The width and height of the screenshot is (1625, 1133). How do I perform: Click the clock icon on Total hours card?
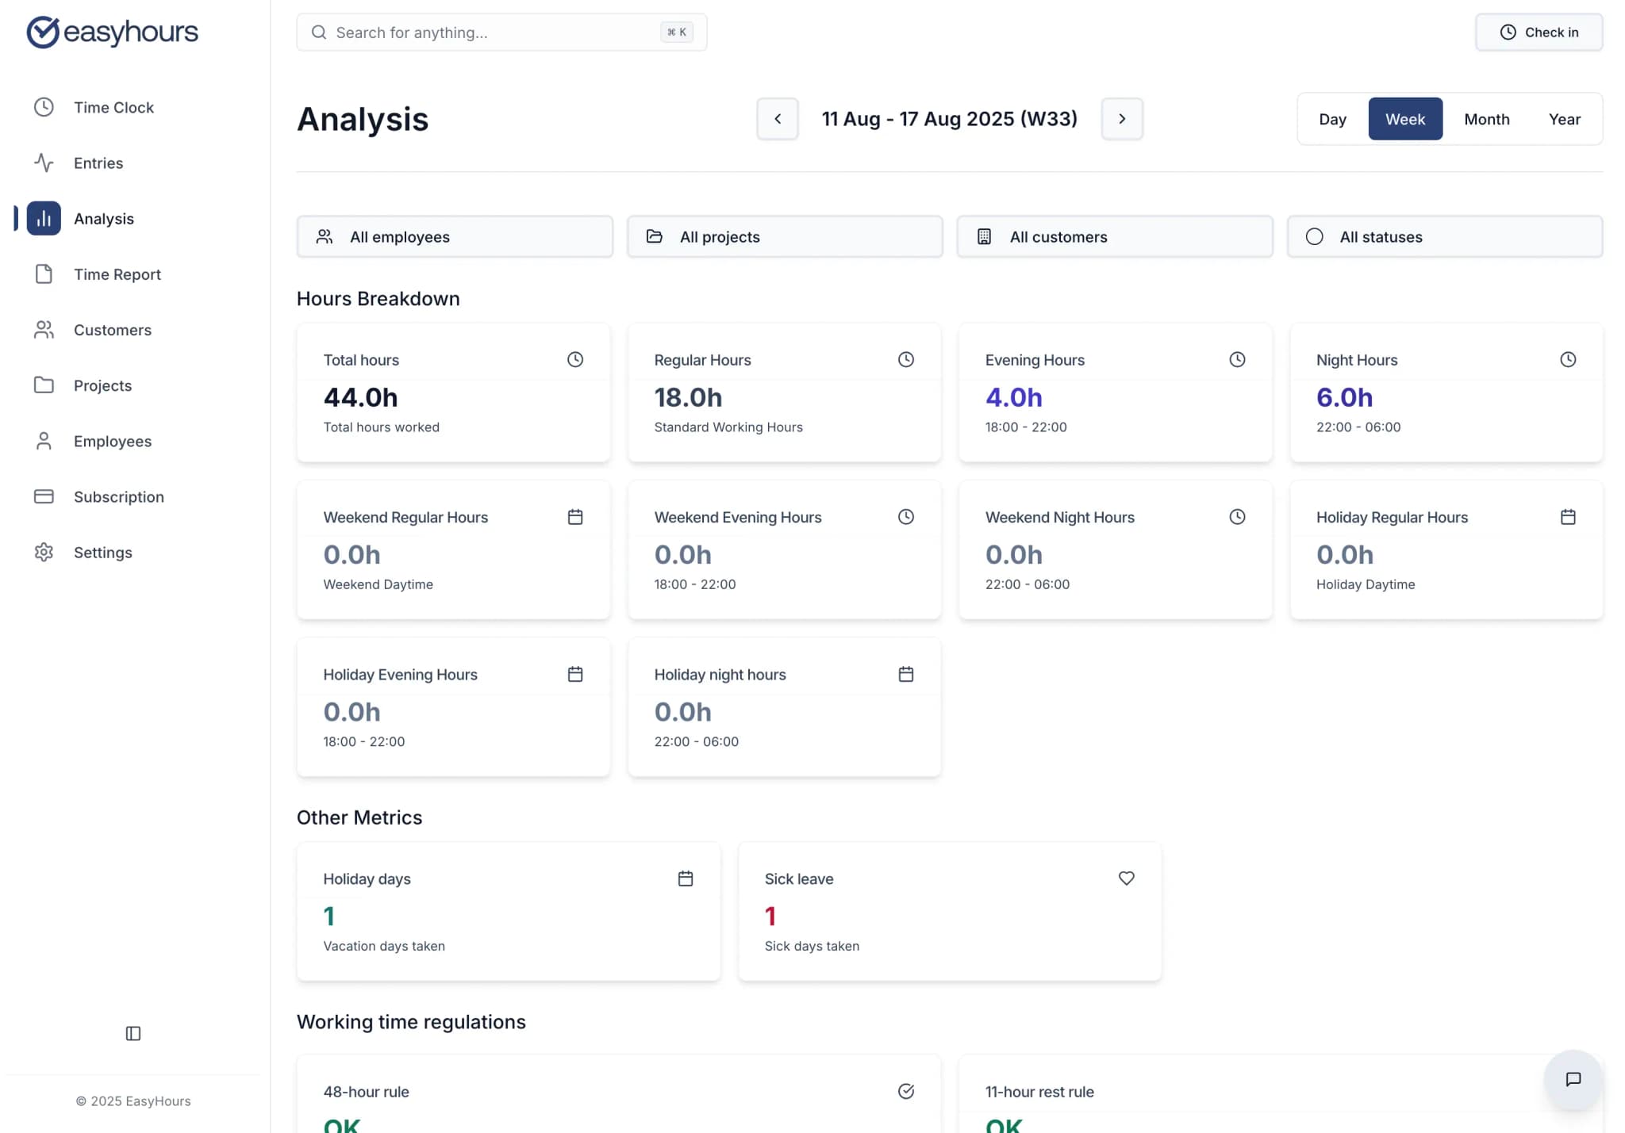(x=574, y=359)
